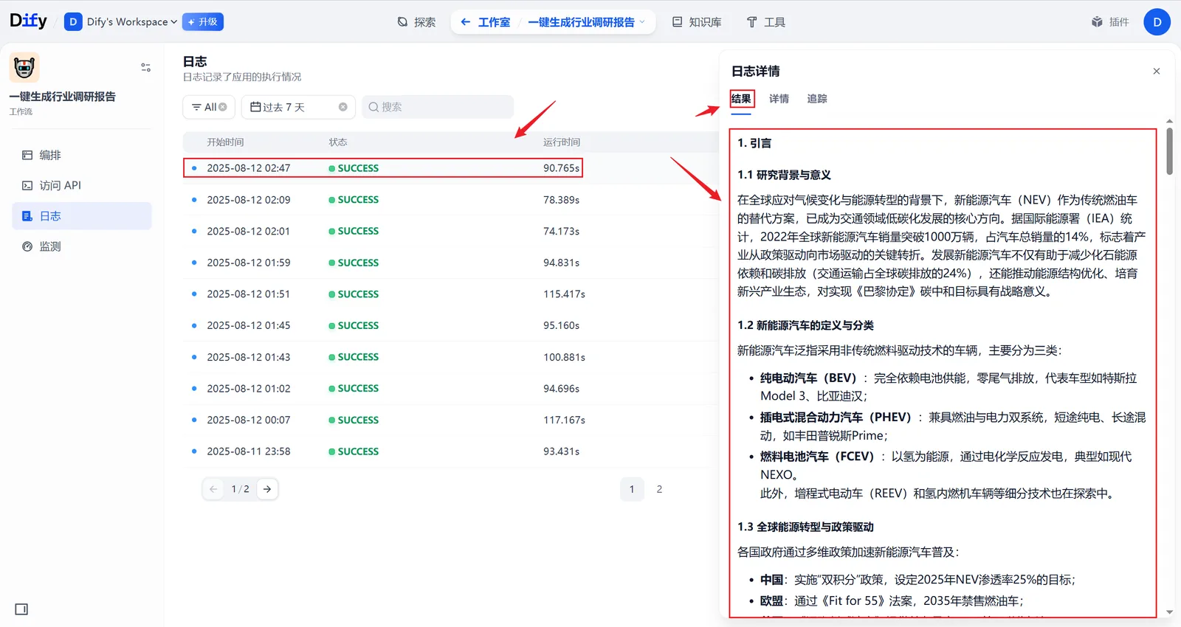1181x627 pixels.
Task: Open the 知识库 knowledge tab
Action: point(697,22)
